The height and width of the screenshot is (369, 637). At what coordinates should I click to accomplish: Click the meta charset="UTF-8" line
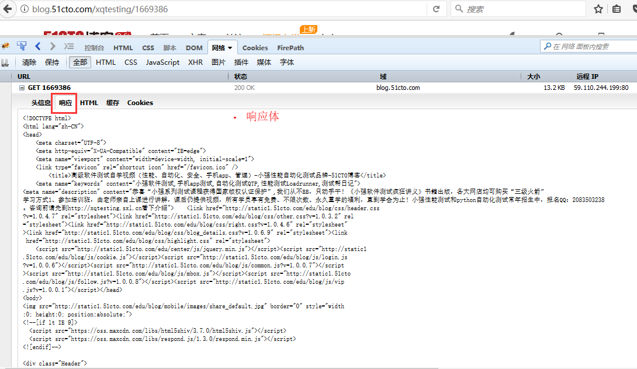[x=71, y=143]
